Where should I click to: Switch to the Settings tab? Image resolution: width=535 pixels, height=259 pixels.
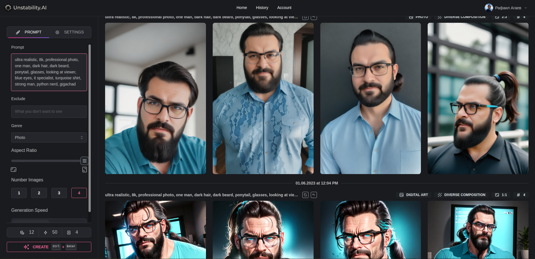70,32
